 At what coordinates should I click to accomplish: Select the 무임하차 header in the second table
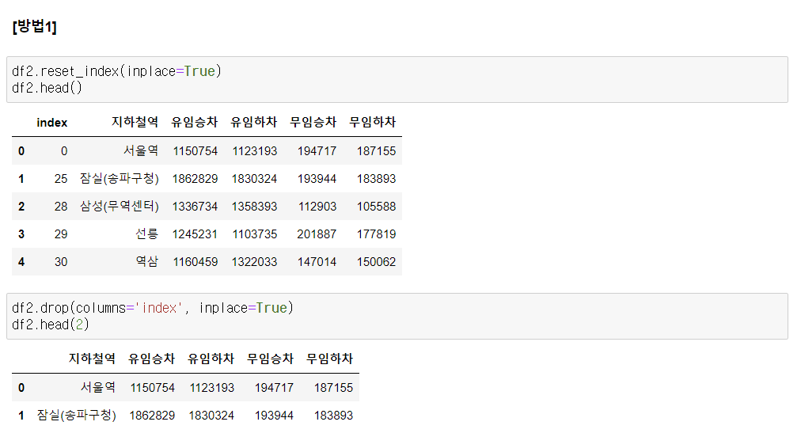(x=329, y=359)
